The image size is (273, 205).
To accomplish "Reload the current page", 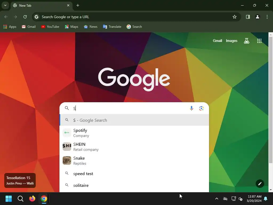I will point(25,17).
